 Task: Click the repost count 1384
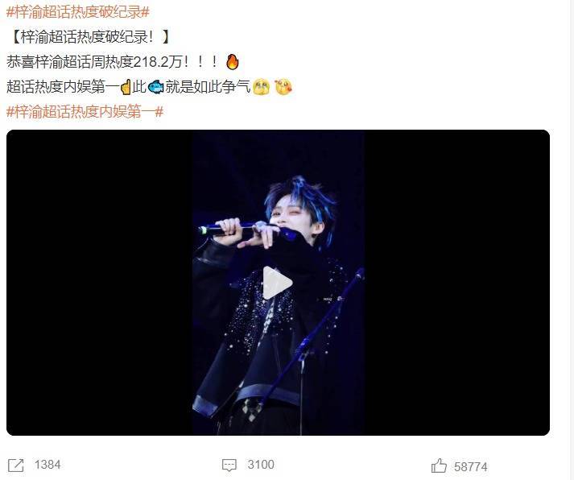(x=47, y=465)
